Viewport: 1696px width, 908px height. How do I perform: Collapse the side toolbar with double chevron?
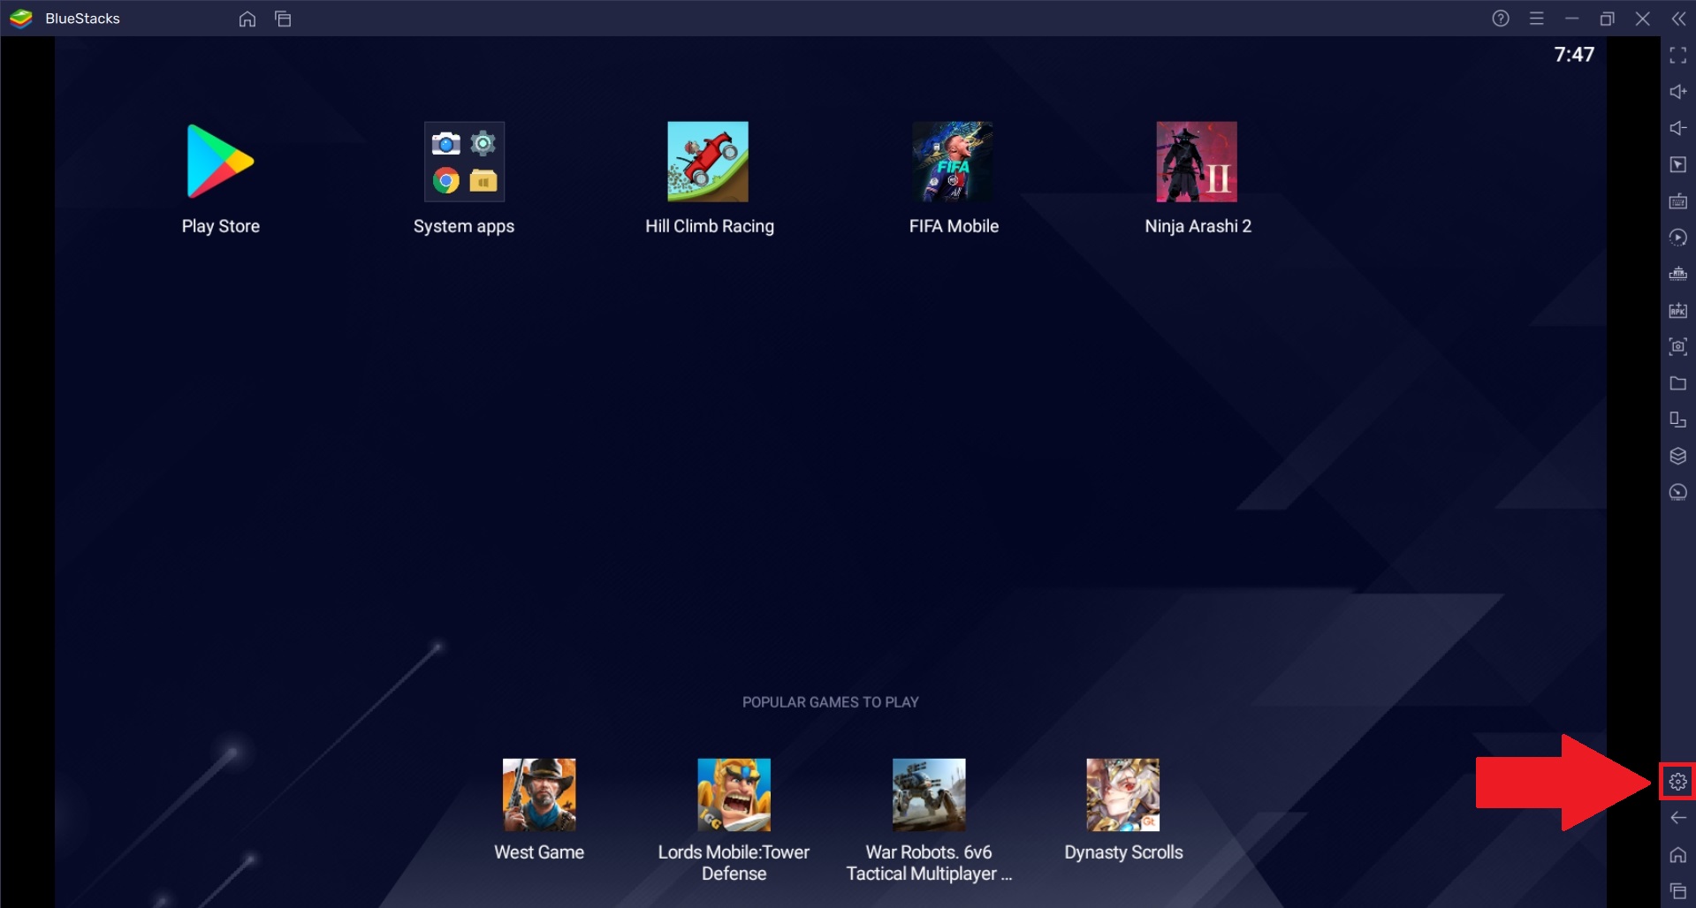[x=1677, y=19]
